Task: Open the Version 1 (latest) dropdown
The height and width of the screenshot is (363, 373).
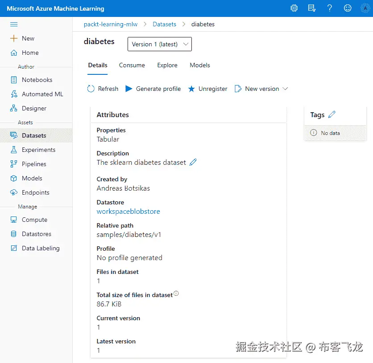Action: click(x=159, y=44)
